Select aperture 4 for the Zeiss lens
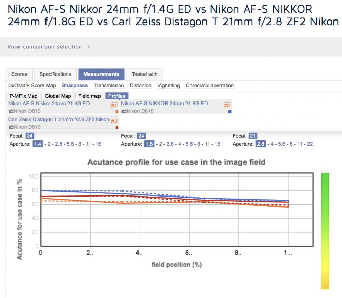342x298 pixels. pos(272,144)
